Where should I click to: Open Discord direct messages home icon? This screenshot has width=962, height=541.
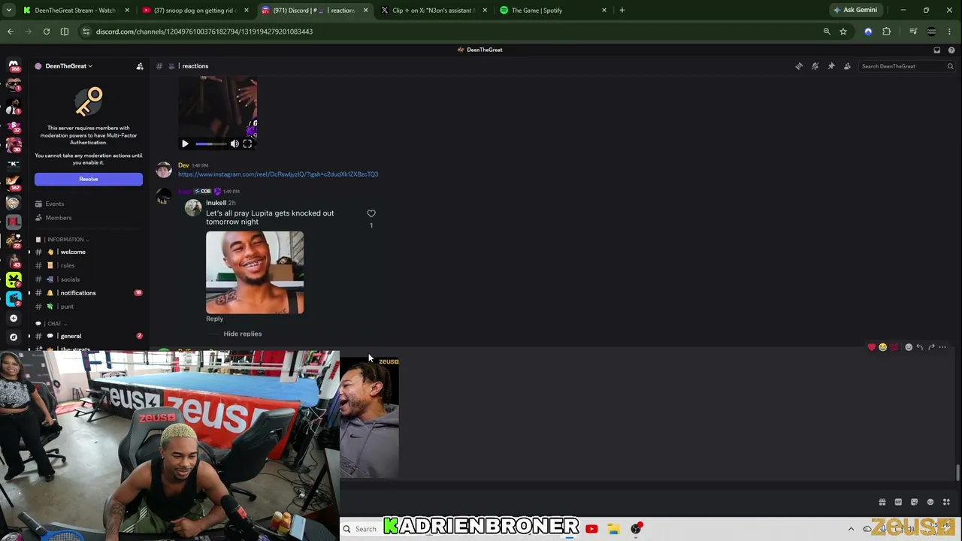[14, 65]
